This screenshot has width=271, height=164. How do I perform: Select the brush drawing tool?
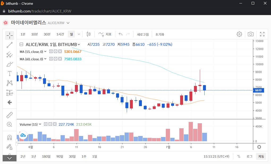coord(10,64)
